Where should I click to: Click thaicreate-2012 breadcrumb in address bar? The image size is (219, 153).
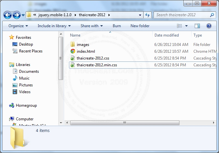[x=92, y=15]
